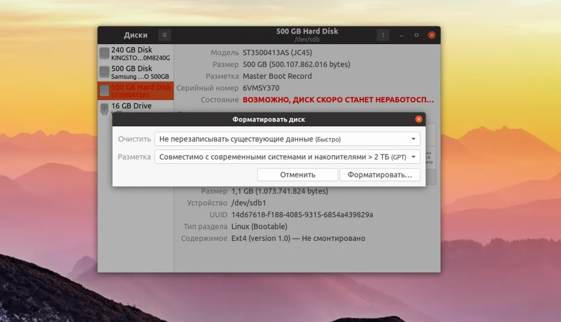Open the drive options three-dot menu
This screenshot has height=322, width=561.
[x=383, y=35]
